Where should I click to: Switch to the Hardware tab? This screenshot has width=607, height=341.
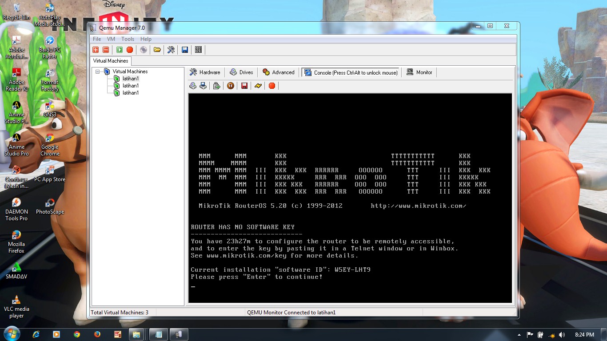[205, 72]
